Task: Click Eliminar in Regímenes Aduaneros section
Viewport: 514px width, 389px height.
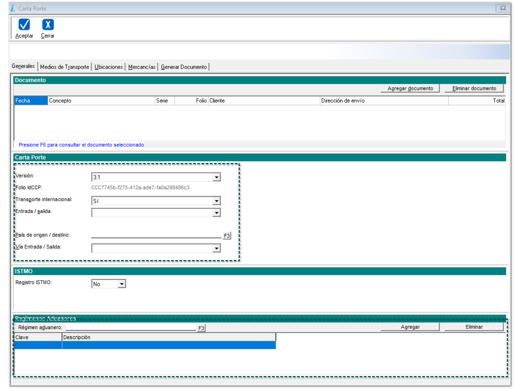Action: (474, 327)
